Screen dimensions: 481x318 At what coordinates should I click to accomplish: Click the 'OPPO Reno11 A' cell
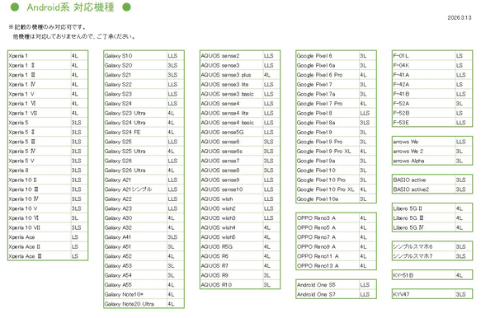[328, 256]
